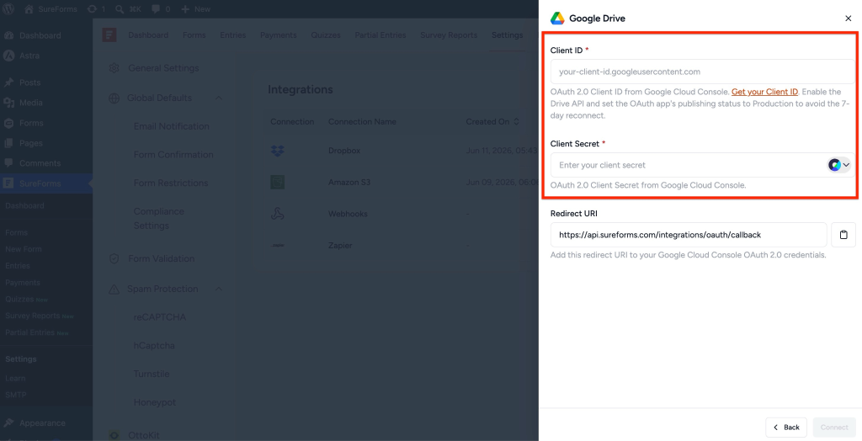Click Amazon S3 connection name
This screenshot has width=862, height=441.
click(x=349, y=182)
